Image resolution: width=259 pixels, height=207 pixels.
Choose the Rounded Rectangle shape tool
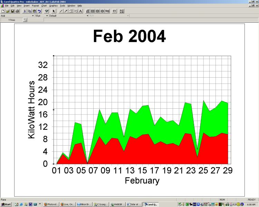click(x=98, y=11)
